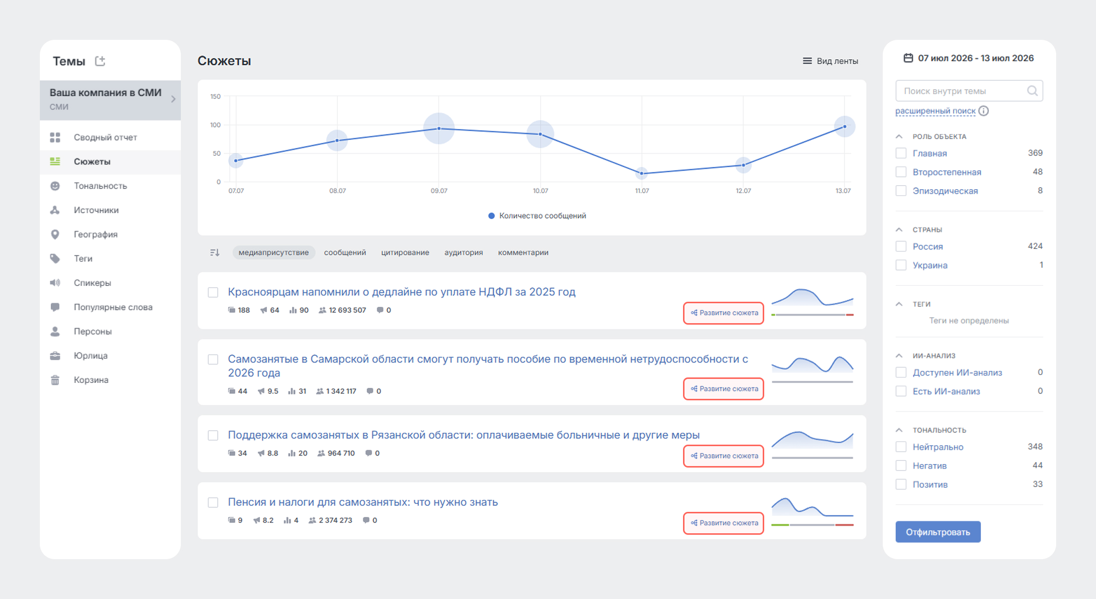1096x599 pixels.
Task: Open Развитие сюжета for Пенсия и налоги story
Action: pos(723,523)
